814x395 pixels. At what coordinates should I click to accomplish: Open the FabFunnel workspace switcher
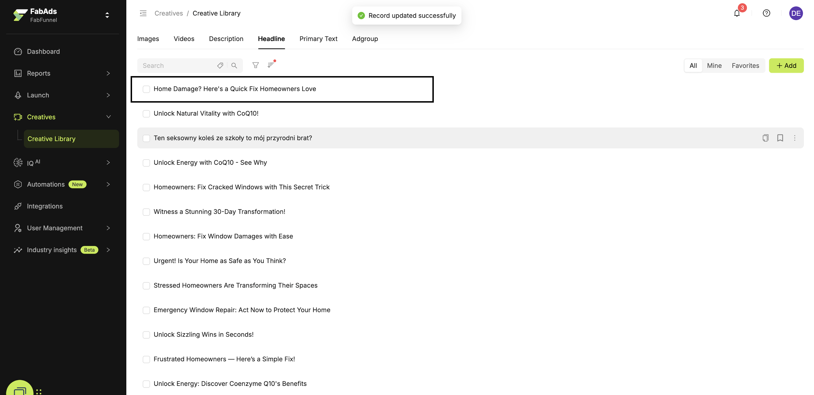(107, 15)
